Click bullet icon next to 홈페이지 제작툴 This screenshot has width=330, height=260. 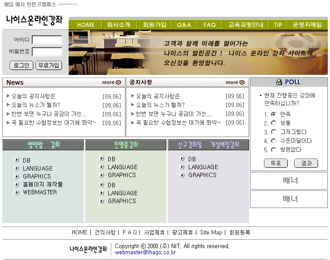pos(17,184)
